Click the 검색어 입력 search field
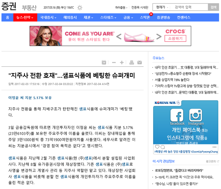Viewport: 221px width, 189px height. coord(189,7)
